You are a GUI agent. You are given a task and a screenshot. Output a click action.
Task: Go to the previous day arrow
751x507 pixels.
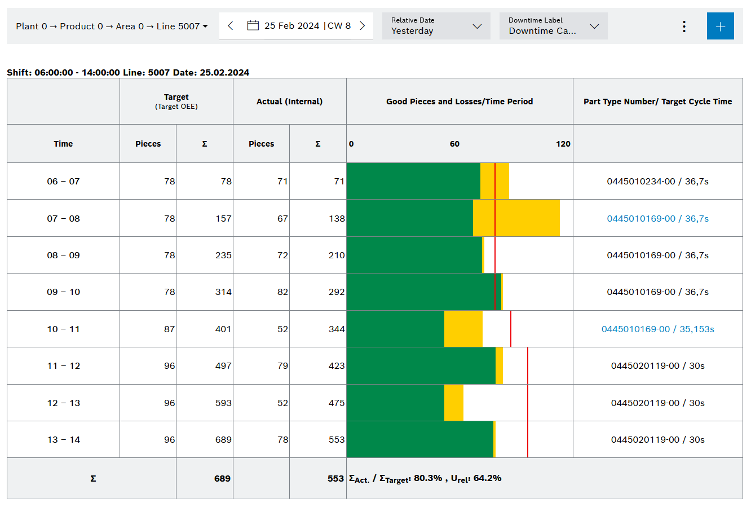[x=231, y=26]
